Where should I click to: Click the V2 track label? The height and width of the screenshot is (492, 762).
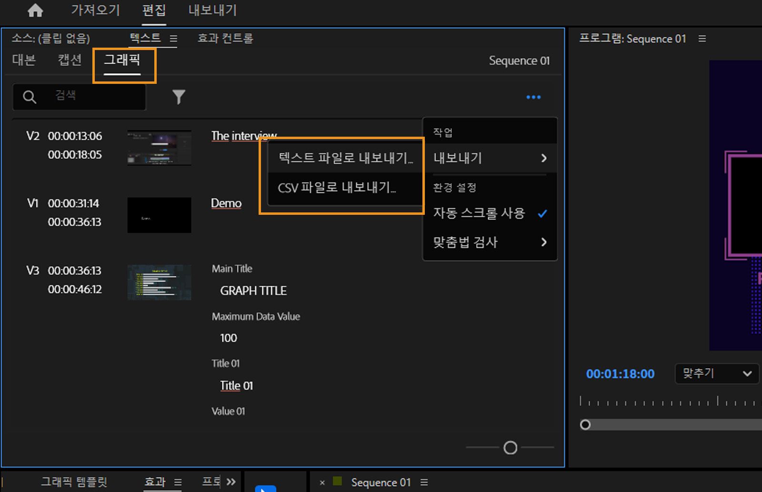(33, 136)
